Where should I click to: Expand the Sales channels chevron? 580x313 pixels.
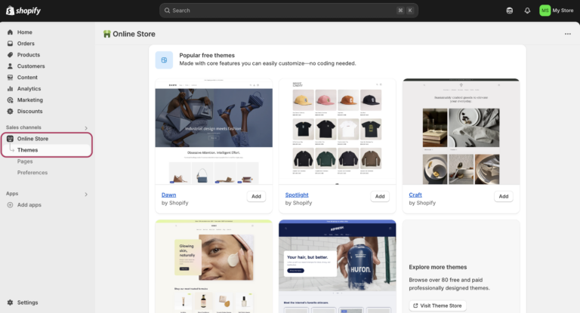[x=86, y=128]
